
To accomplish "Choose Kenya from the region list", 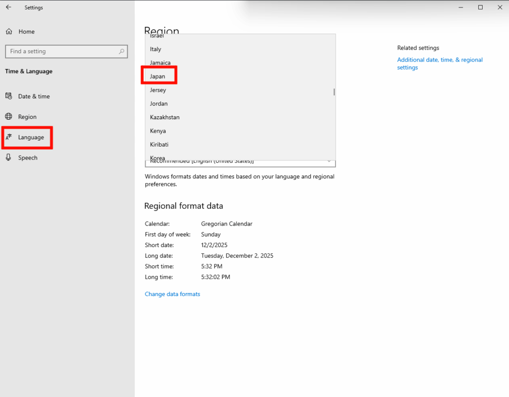I will tap(158, 131).
